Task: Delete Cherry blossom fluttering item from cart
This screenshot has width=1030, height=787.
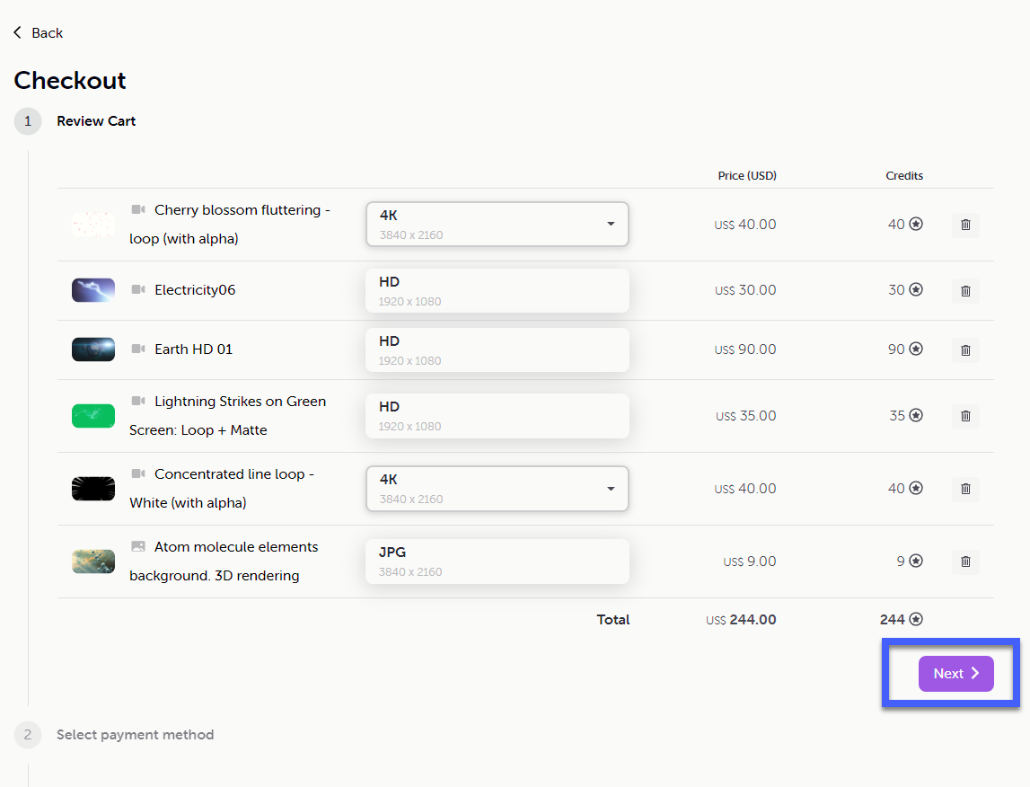Action: tap(965, 225)
